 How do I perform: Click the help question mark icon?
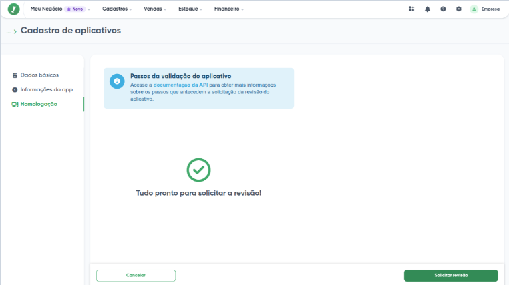[x=443, y=9]
